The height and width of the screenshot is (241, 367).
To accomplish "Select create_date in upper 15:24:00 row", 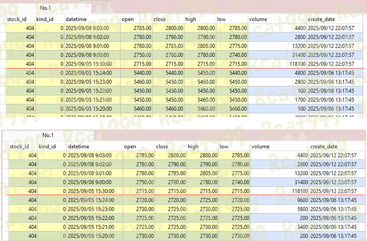I will 335,73.
